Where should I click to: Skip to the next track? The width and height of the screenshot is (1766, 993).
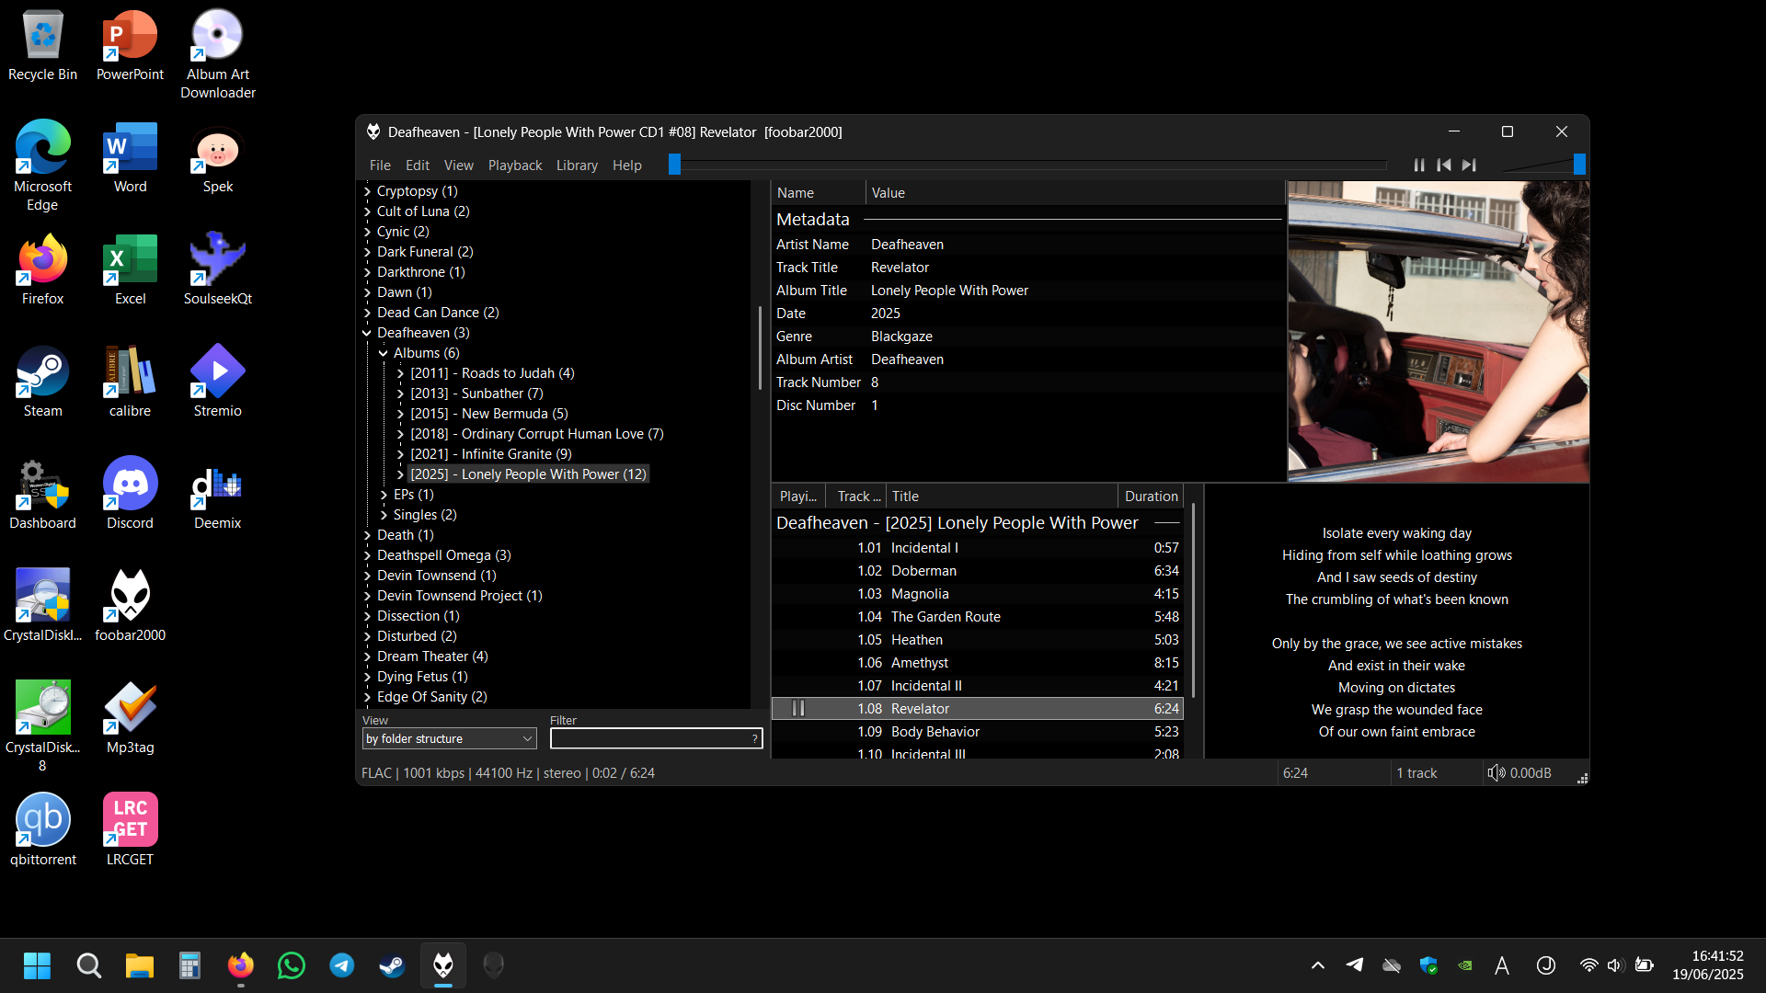(x=1469, y=165)
